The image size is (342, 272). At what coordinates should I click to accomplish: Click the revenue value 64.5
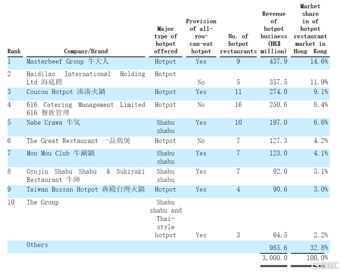click(x=280, y=235)
